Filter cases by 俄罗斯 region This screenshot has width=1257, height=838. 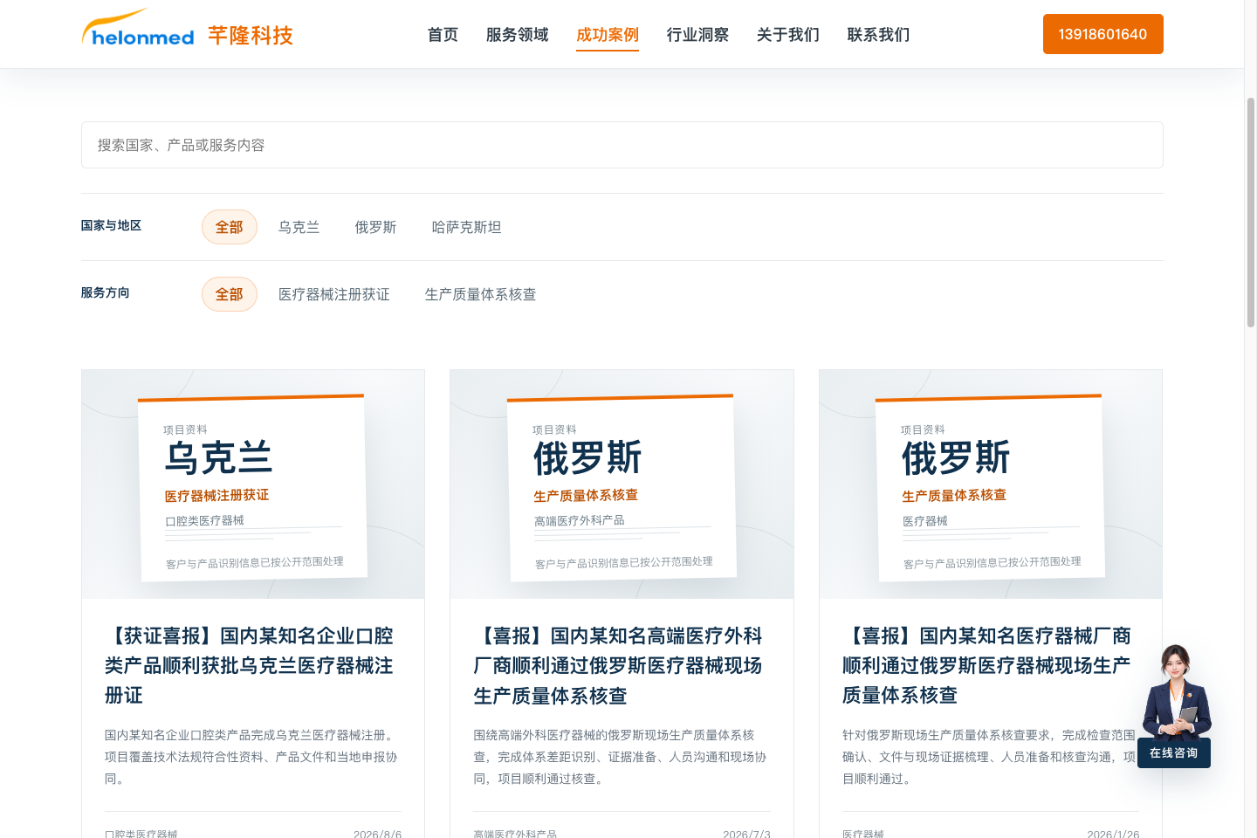(376, 227)
